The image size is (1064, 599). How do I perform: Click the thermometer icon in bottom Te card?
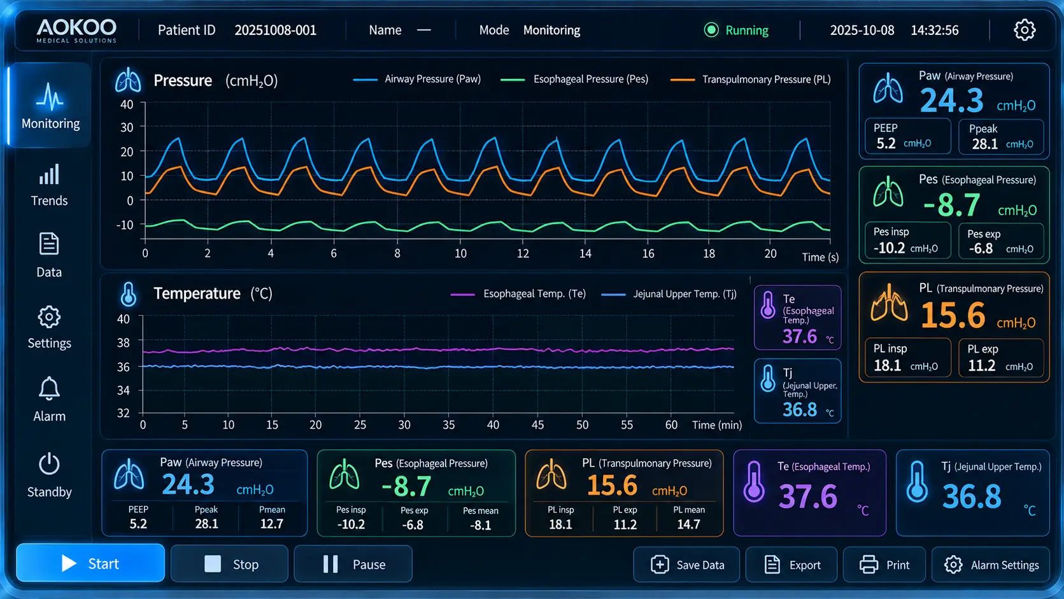[754, 481]
